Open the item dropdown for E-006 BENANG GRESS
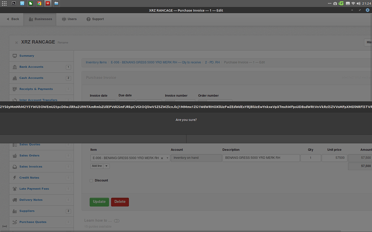The height and width of the screenshot is (232, 372). 167,158
